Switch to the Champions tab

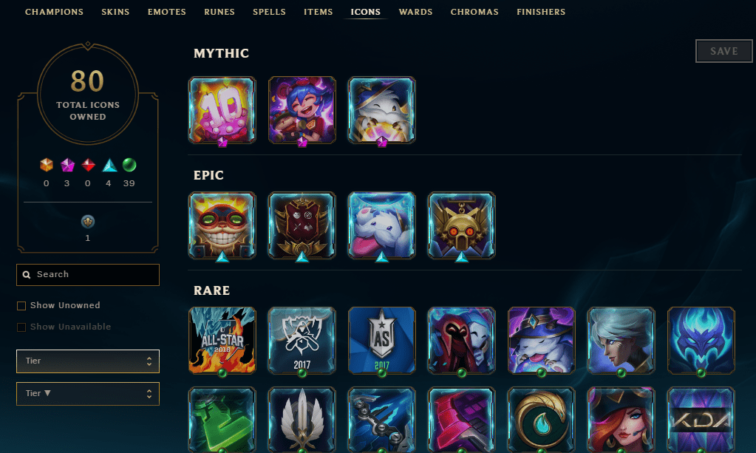54,12
